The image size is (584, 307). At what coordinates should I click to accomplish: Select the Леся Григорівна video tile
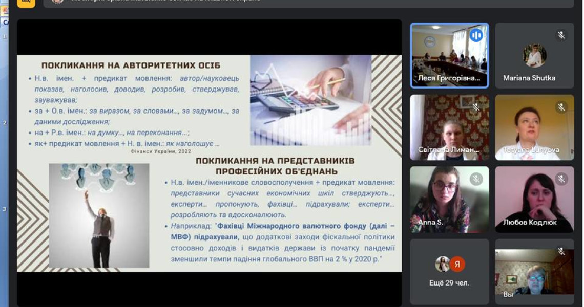pyautogui.click(x=450, y=55)
